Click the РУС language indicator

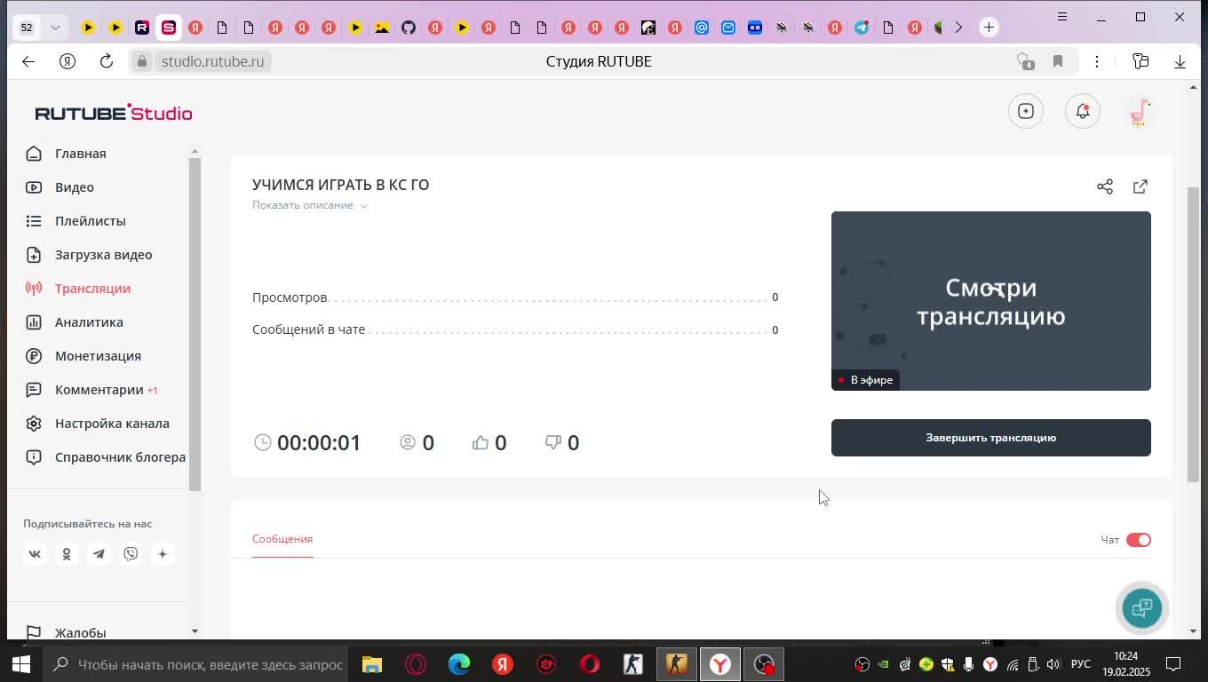1080,664
